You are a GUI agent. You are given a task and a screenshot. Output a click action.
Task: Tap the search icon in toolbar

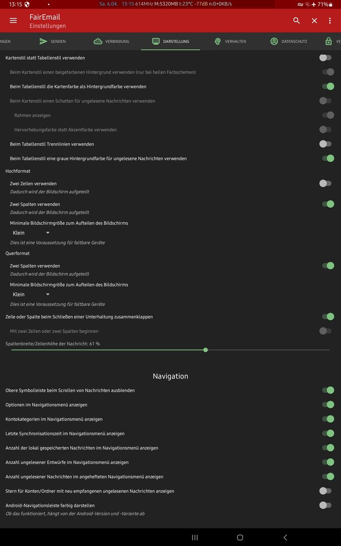pyautogui.click(x=297, y=21)
